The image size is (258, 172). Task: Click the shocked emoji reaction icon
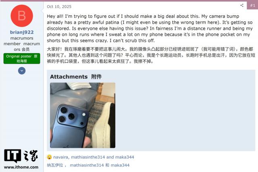tap(49, 157)
